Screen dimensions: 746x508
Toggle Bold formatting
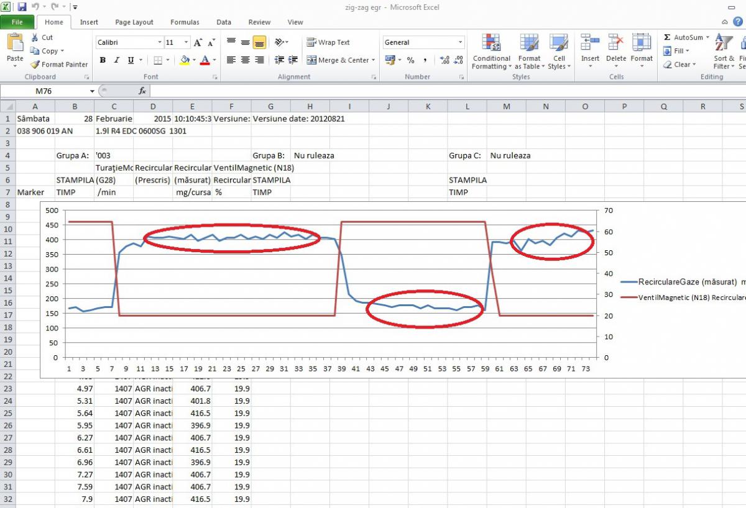pyautogui.click(x=103, y=60)
